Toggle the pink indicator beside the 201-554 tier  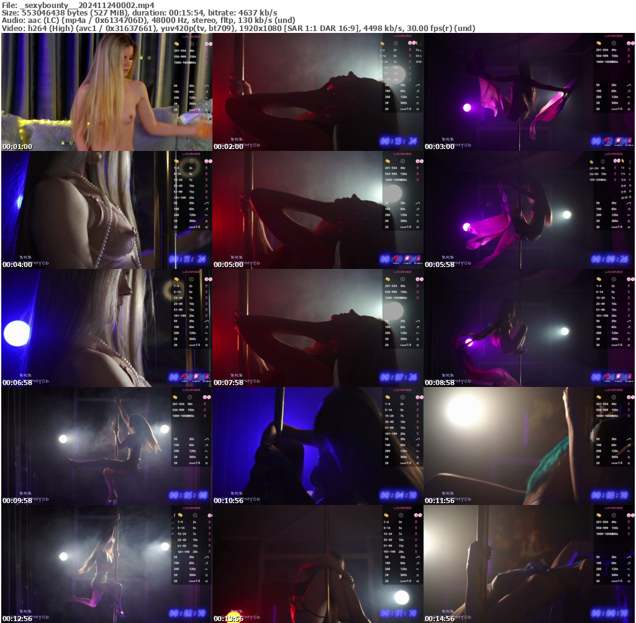[629, 50]
